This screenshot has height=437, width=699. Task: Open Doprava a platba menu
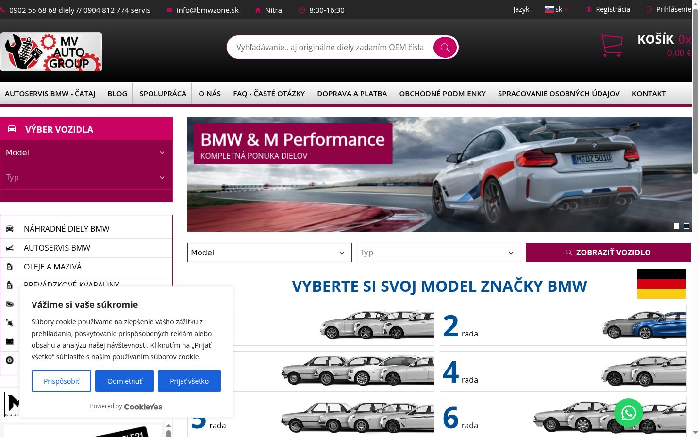coord(352,94)
